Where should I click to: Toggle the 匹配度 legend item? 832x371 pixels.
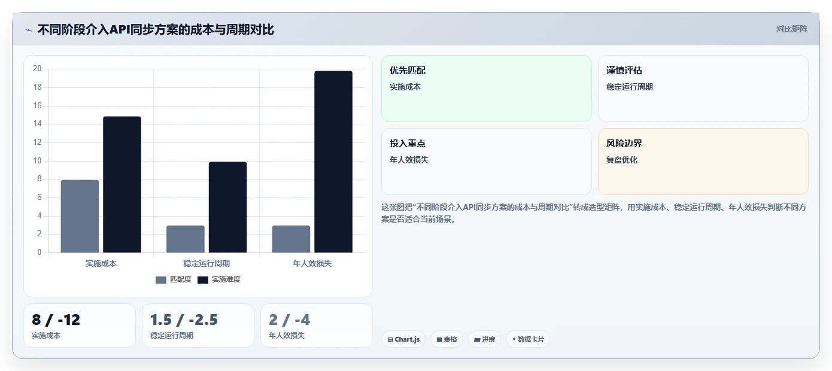point(174,279)
